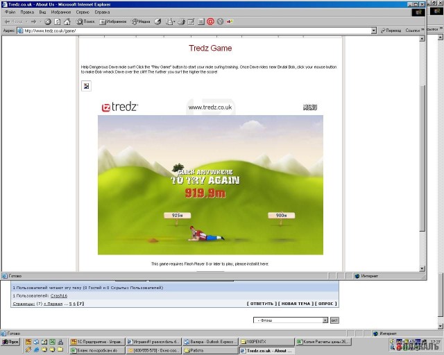Open the Поиск search pane
Screen dimensions: 444x355
85,21
